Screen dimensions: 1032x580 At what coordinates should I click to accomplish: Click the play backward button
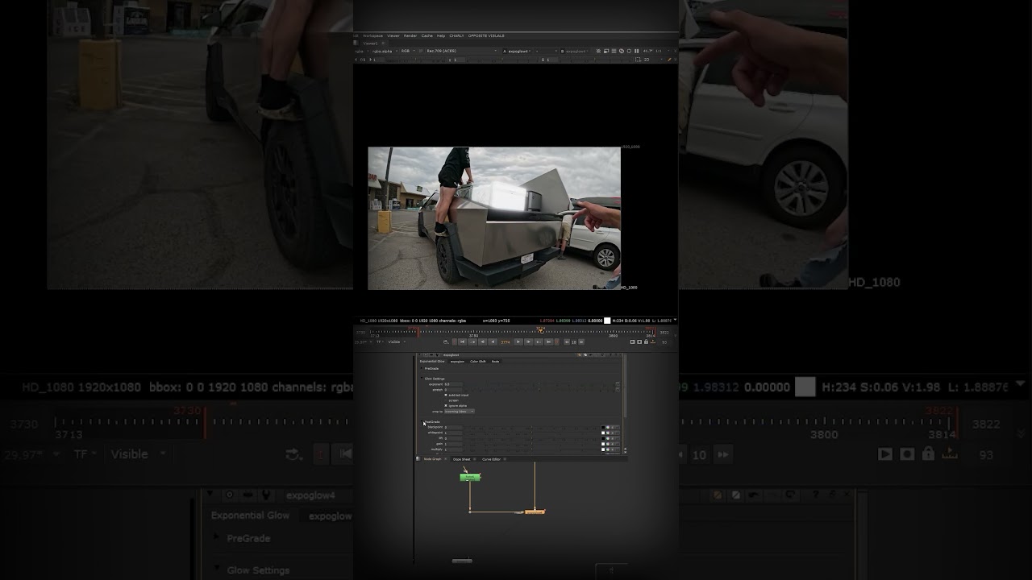(493, 342)
